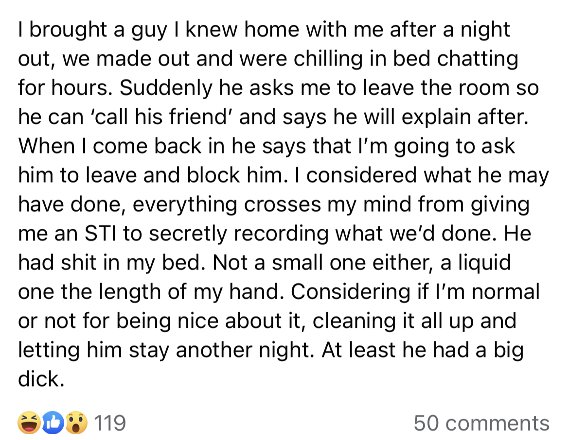Click the line starting "When I come back"
The height and width of the screenshot is (440, 569).
click(267, 147)
